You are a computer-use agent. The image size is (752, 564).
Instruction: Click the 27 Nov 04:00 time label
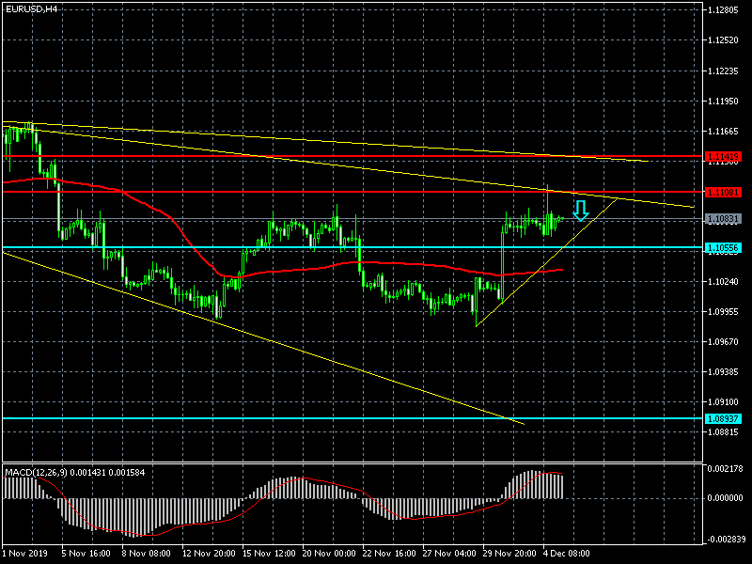(449, 554)
